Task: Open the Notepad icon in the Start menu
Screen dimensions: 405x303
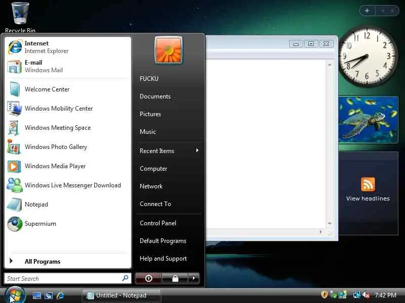Action: click(x=15, y=205)
